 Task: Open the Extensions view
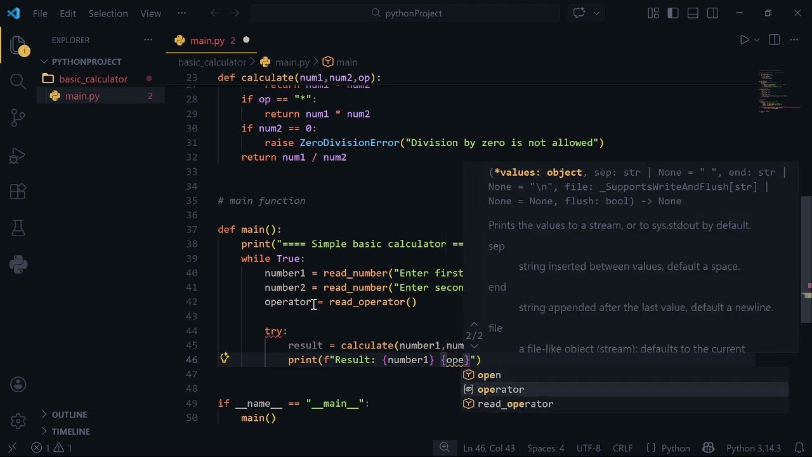(x=18, y=191)
